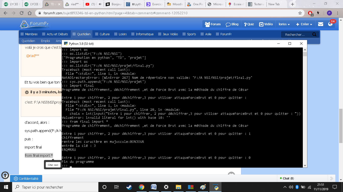Image resolution: width=343 pixels, height=192 pixels.
Task: Open the messages envelope icon
Action: 321,24
